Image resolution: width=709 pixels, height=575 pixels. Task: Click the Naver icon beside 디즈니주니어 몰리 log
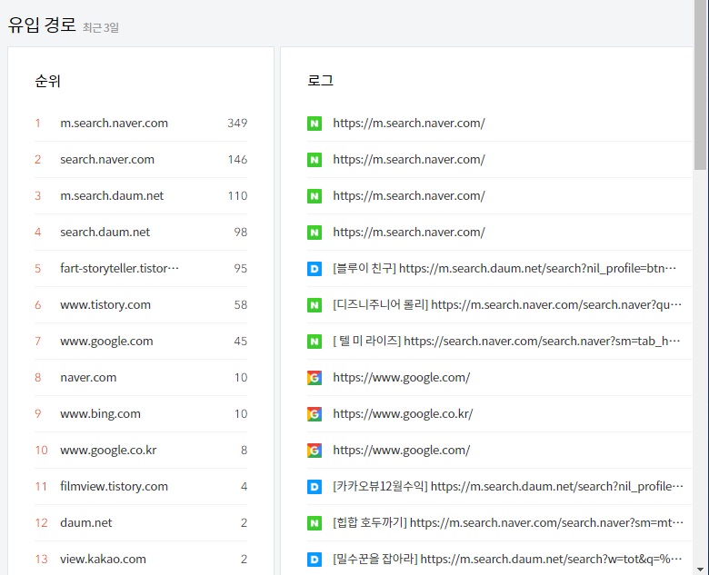click(315, 305)
